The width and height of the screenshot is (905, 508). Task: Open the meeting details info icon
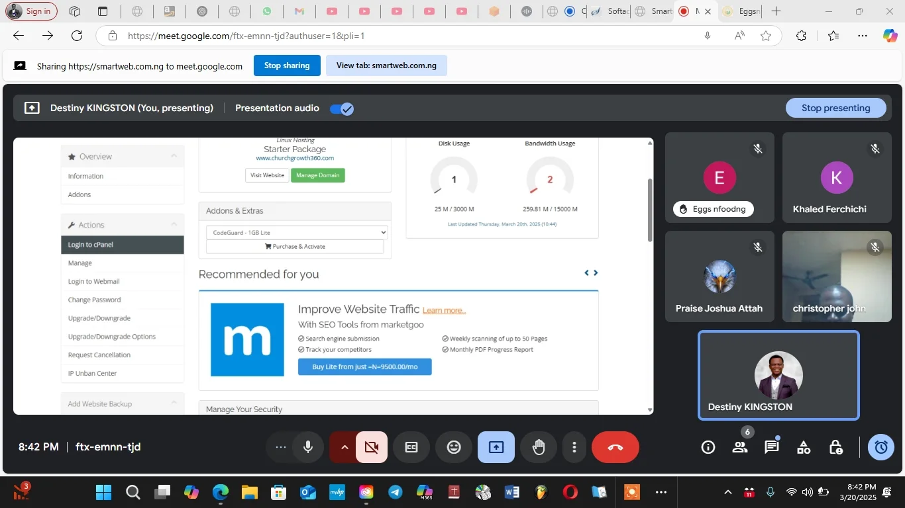click(708, 447)
